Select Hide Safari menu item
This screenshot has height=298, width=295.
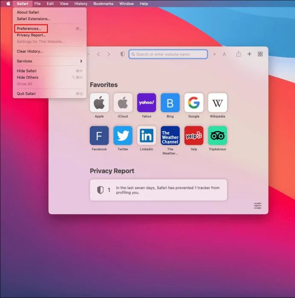[49, 71]
